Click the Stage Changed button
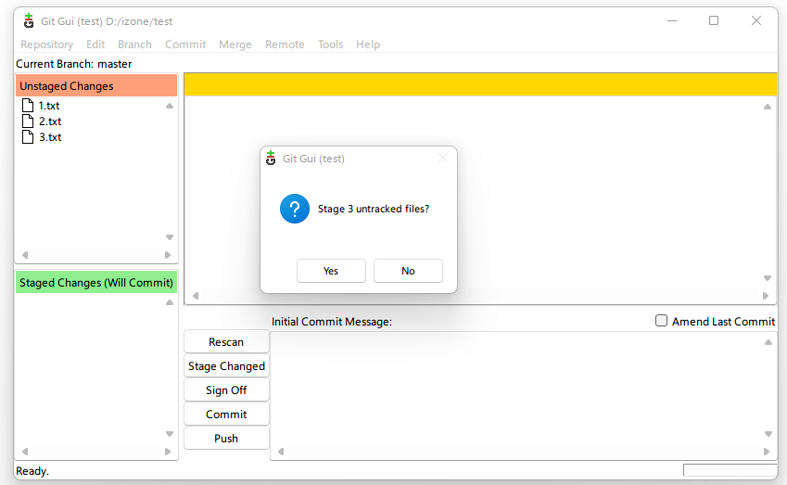Image resolution: width=787 pixels, height=485 pixels. (226, 366)
